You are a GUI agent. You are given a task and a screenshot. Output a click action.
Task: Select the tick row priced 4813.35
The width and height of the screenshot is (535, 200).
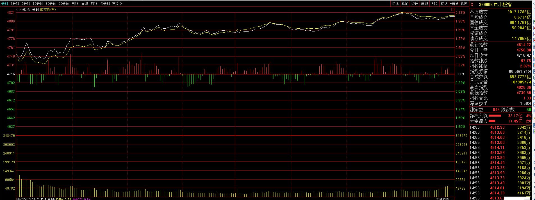(500, 168)
